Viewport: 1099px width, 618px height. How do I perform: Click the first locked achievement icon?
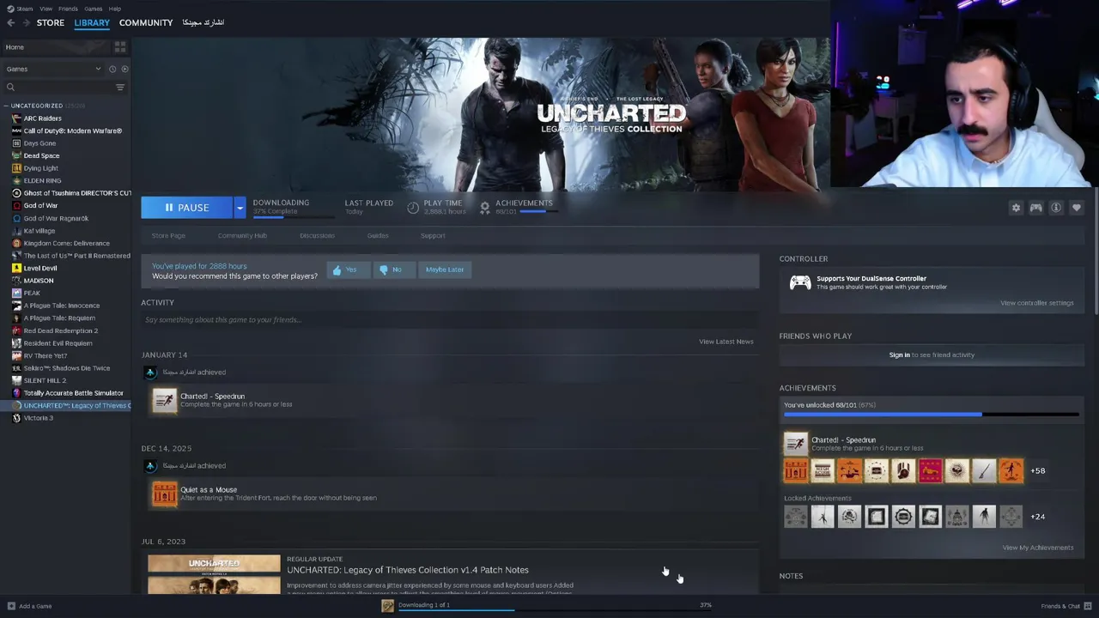(x=796, y=517)
